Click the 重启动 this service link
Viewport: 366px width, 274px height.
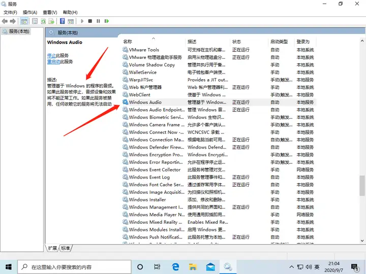point(54,62)
